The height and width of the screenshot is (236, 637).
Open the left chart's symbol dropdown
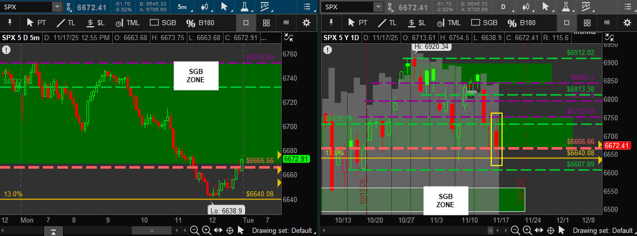pos(57,7)
